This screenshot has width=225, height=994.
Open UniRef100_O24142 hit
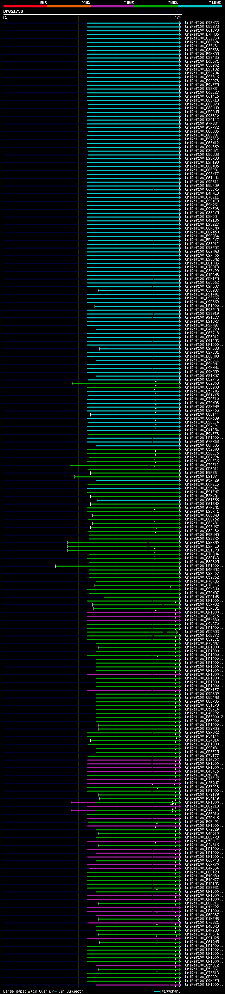point(202,120)
